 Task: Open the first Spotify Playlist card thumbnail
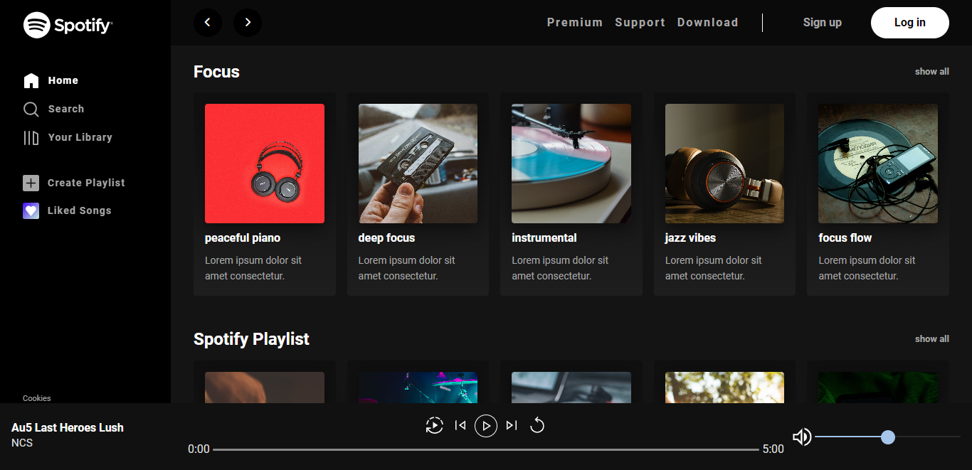(x=265, y=388)
